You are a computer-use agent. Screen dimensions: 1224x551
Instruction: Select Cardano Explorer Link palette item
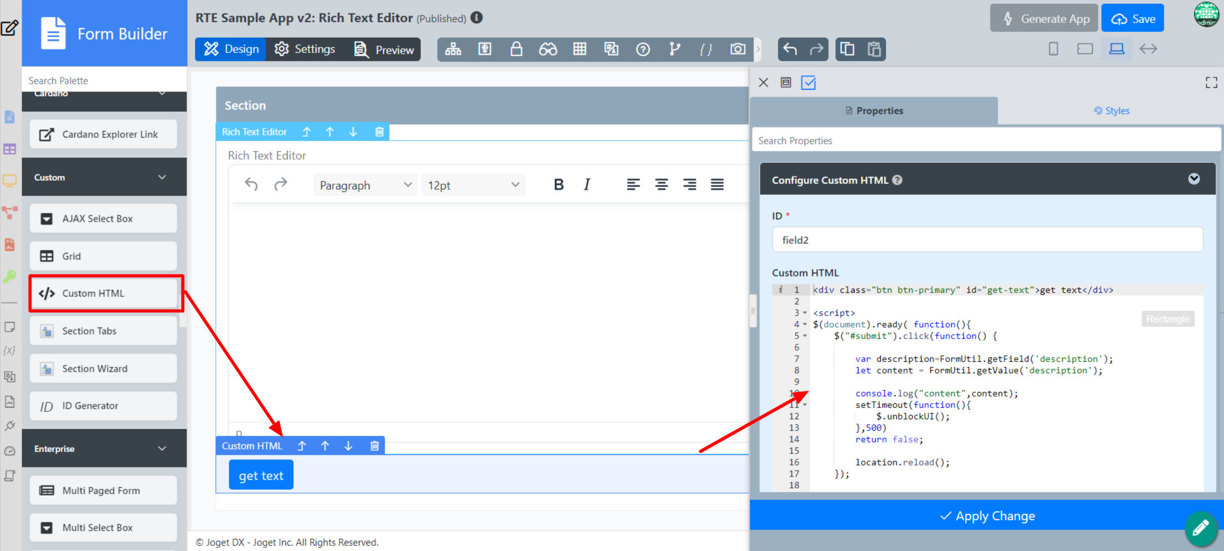pyautogui.click(x=104, y=134)
